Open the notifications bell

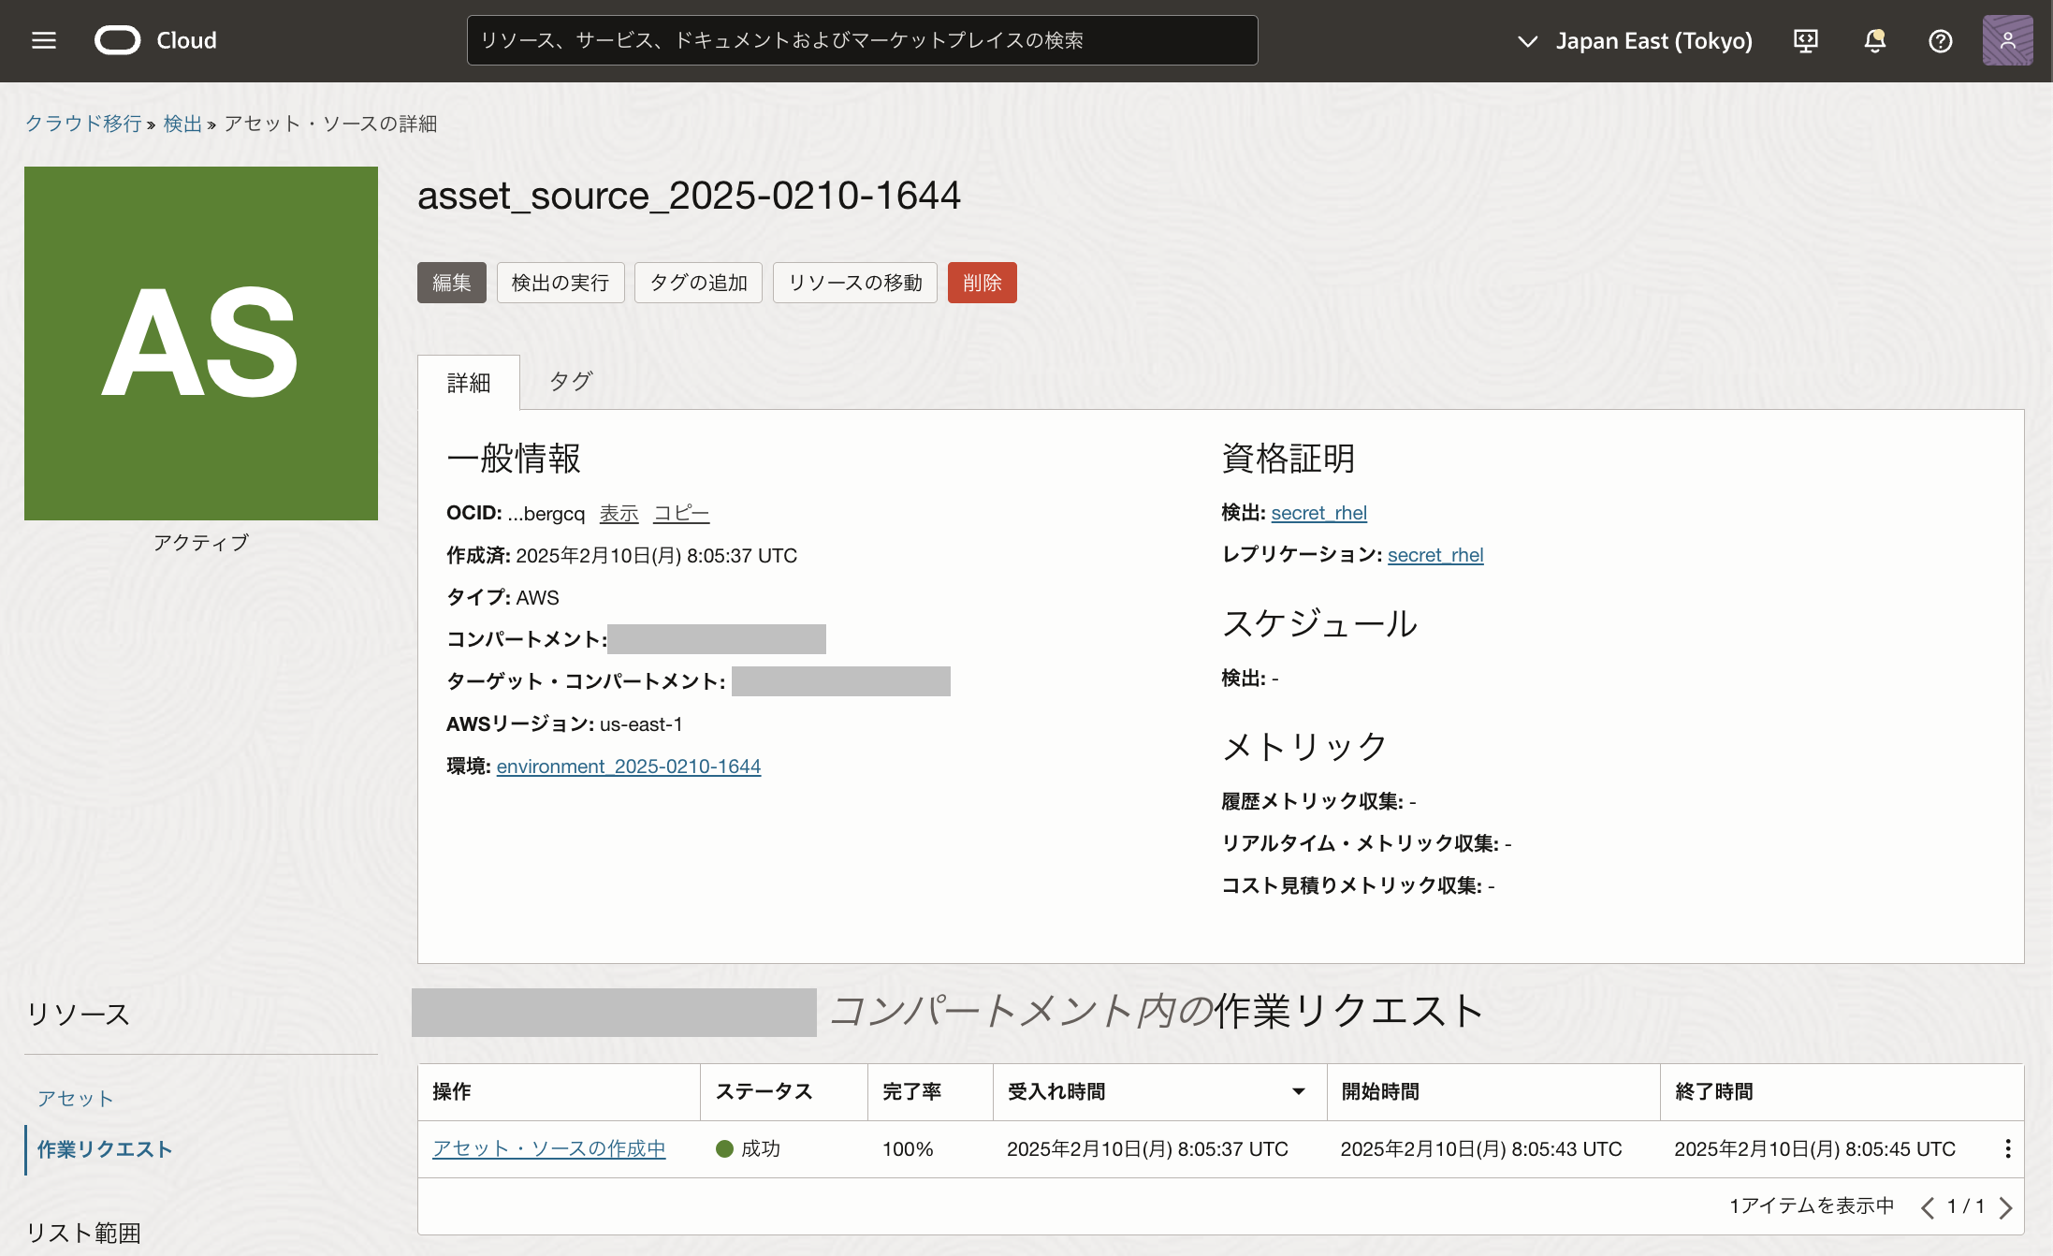point(1874,40)
